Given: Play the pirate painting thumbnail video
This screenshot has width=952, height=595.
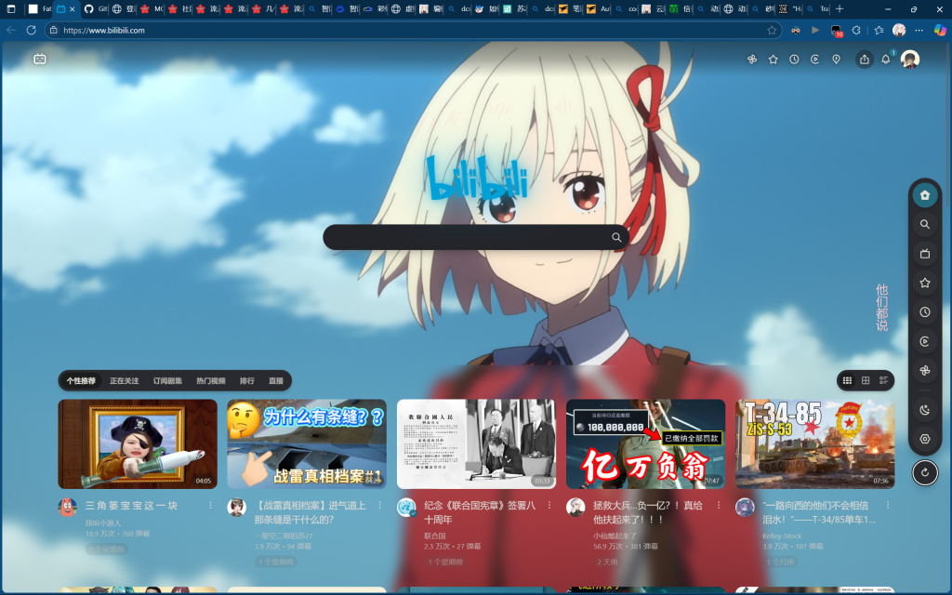Looking at the screenshot, I should click(138, 443).
